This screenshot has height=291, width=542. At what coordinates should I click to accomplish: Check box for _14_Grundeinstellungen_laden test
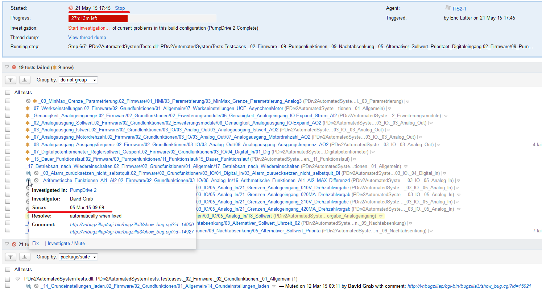pos(8,286)
